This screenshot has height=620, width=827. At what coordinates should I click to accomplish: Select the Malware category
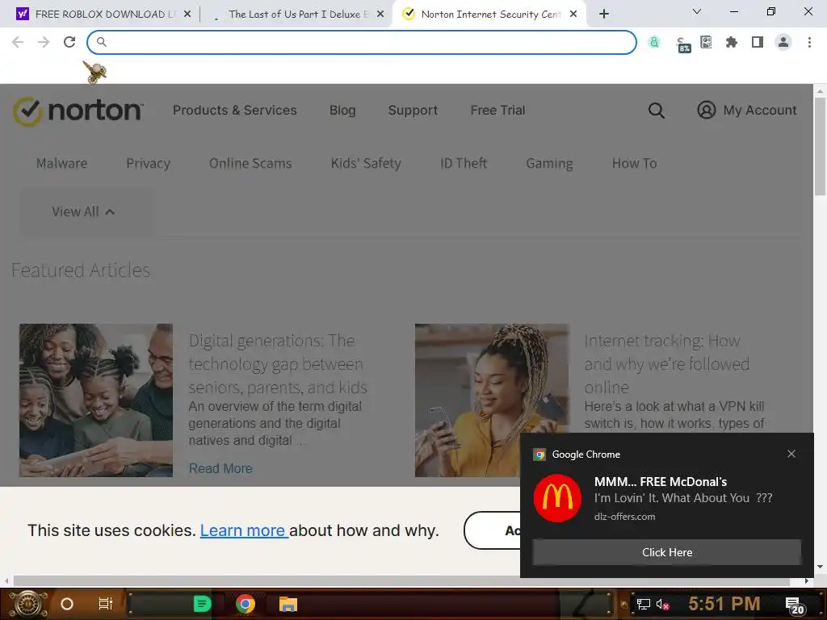61,163
